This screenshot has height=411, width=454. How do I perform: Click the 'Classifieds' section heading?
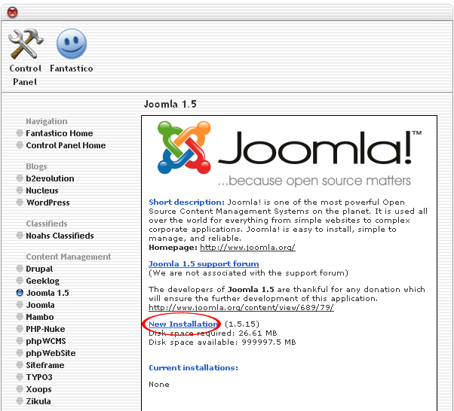pos(47,224)
